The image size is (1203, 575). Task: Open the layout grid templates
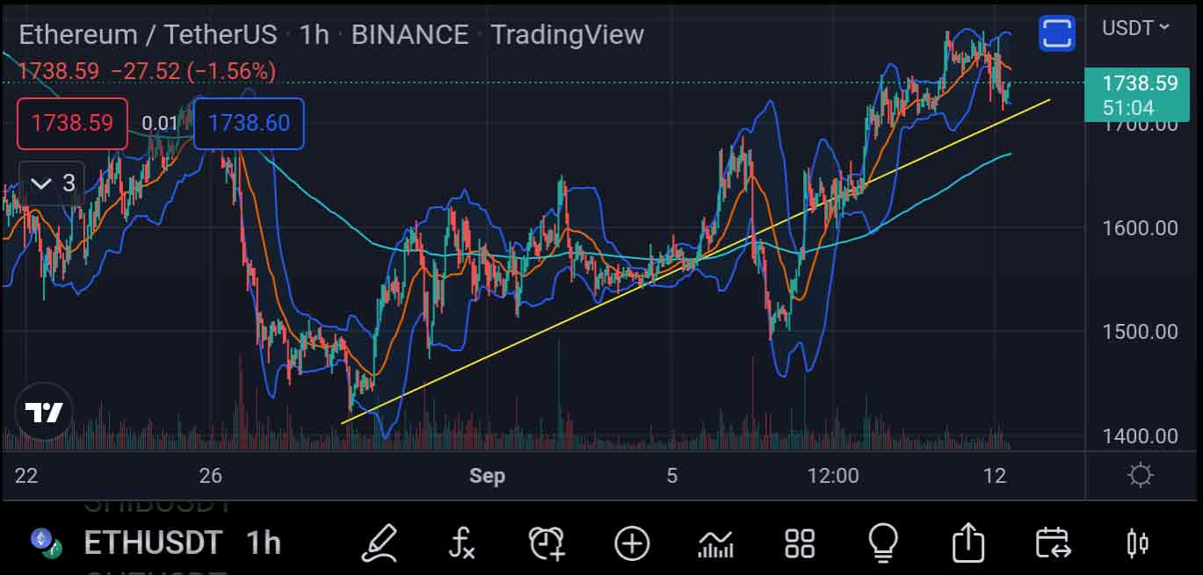[x=800, y=543]
